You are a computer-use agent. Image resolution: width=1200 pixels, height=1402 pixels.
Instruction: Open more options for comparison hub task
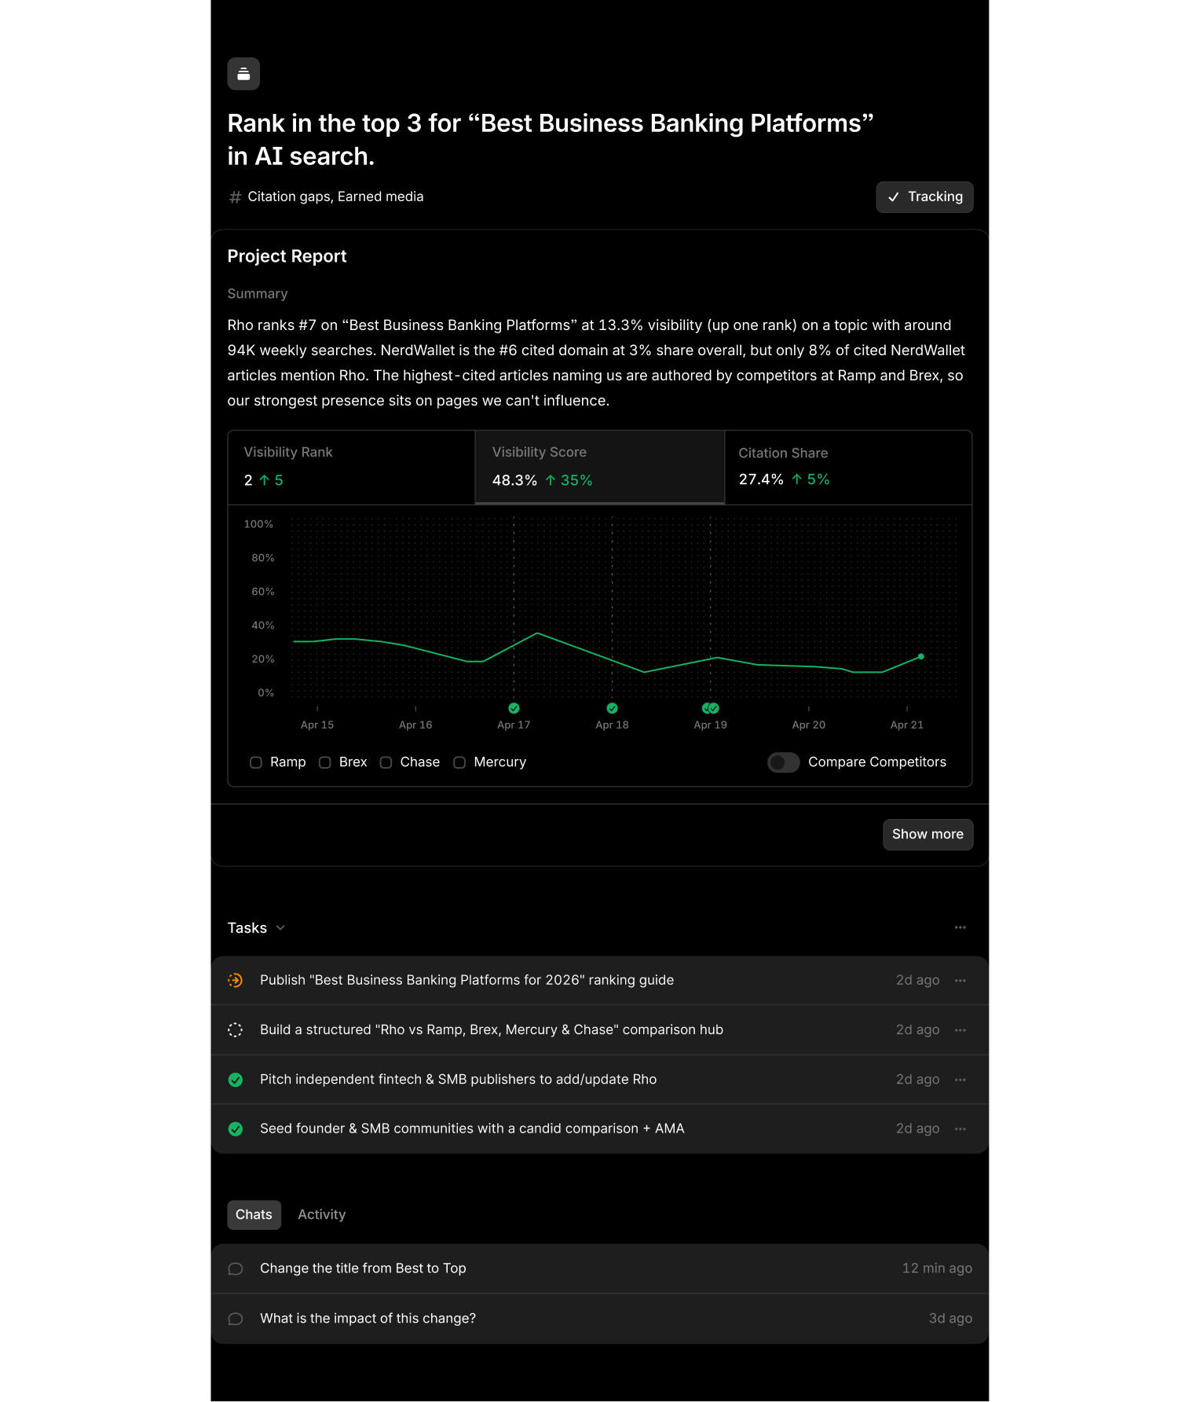pyautogui.click(x=960, y=1030)
